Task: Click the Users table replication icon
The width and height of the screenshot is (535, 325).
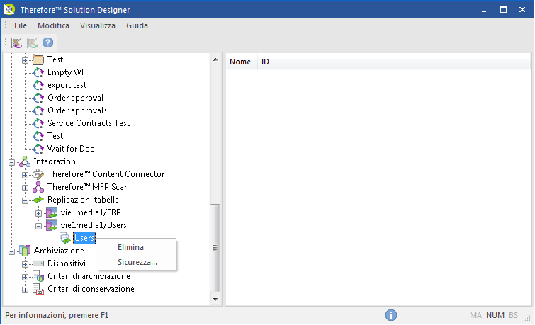Action: (x=65, y=238)
